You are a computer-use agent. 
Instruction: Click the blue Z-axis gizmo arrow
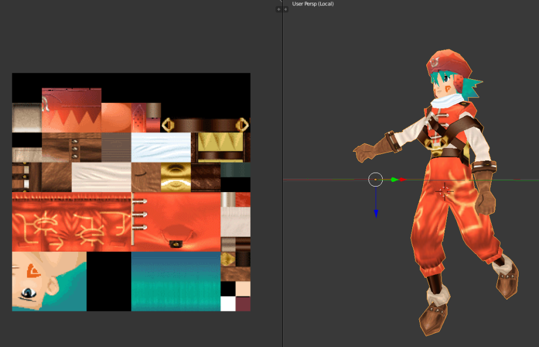[376, 213]
